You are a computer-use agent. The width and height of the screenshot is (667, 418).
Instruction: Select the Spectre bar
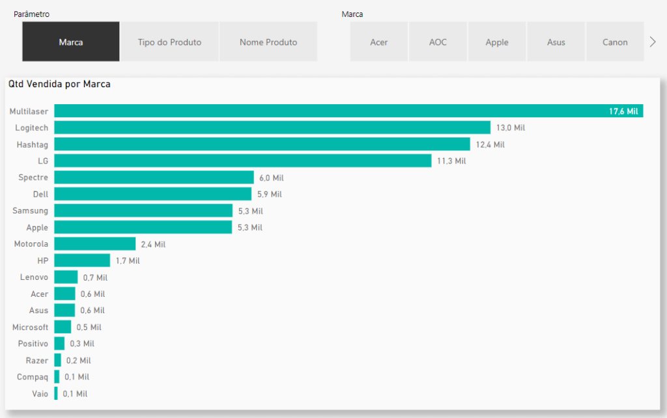(x=154, y=177)
